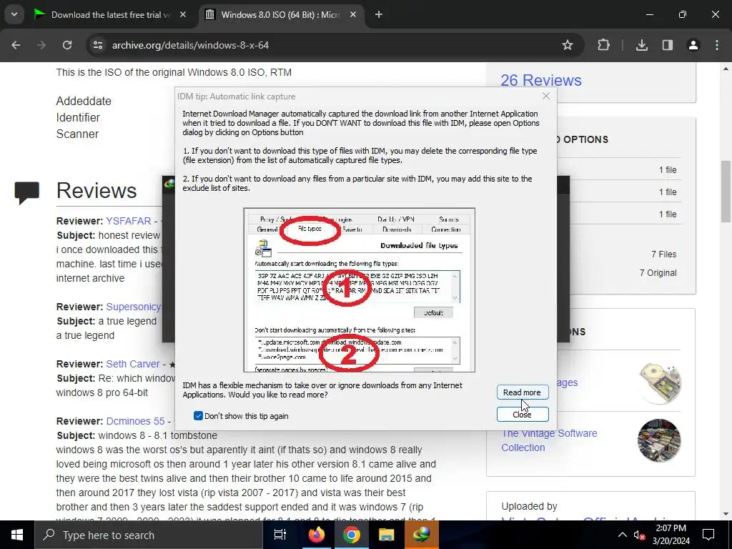Viewport: 732px width, 549px height.
Task: Click the 7 Files download entry
Action: pos(664,254)
